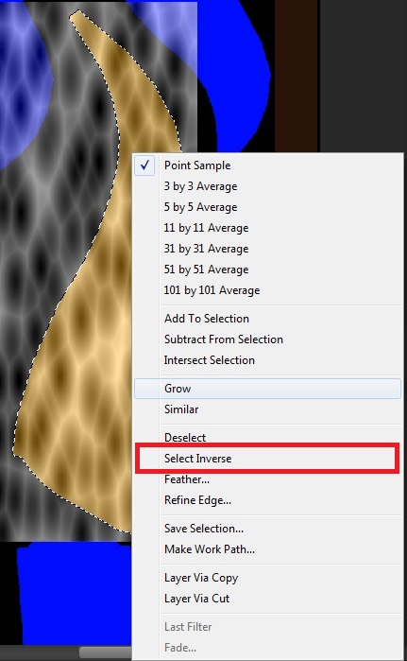Choose 5 by 5 Average sampling

[x=267, y=207]
